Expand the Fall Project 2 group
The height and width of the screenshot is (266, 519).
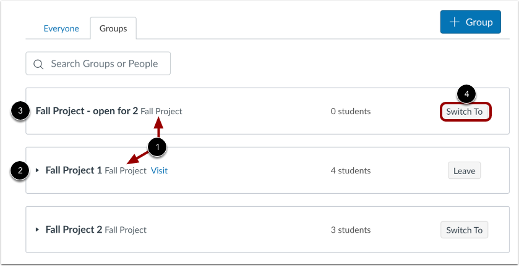coord(37,230)
